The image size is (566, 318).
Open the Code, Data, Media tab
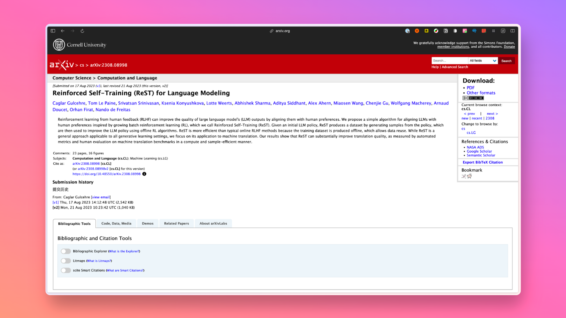coord(116,223)
